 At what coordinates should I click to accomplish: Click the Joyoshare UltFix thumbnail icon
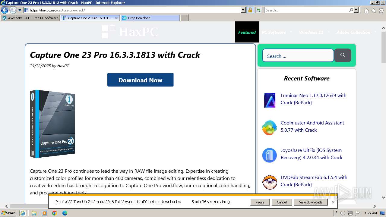pos(270,155)
